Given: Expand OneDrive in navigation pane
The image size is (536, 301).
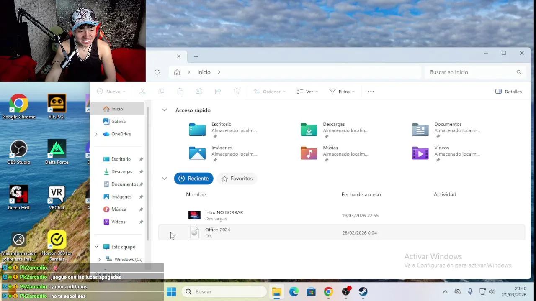Looking at the screenshot, I should (96, 134).
